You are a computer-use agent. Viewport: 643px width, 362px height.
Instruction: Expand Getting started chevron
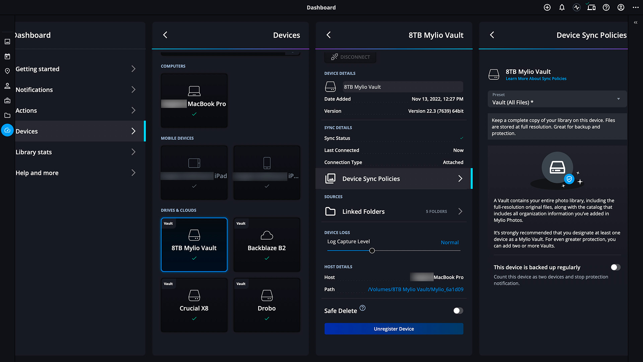point(133,69)
